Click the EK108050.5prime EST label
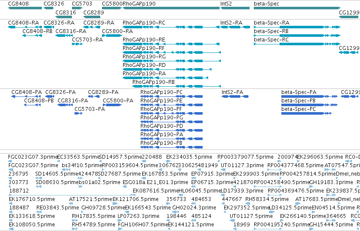360x231 pixels. coord(32,225)
